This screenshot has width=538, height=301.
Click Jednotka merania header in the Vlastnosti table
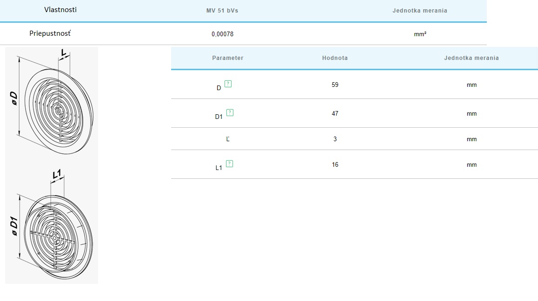click(x=419, y=11)
